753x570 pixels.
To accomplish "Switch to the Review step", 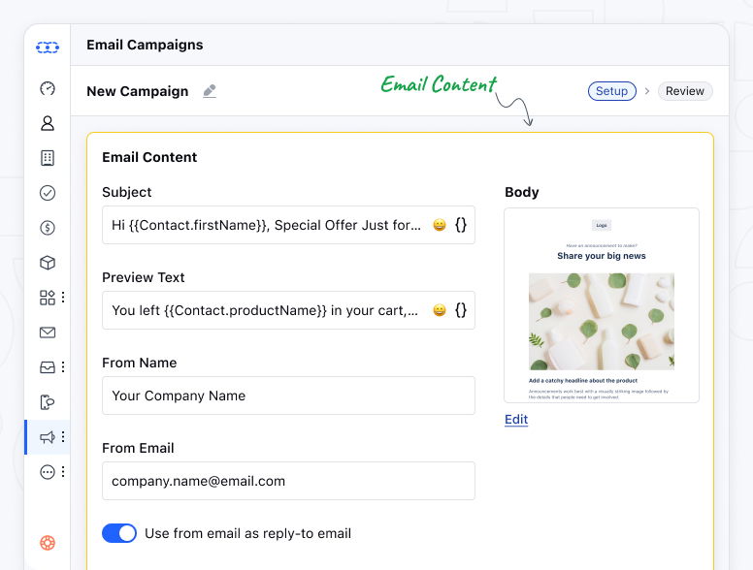I will [684, 91].
